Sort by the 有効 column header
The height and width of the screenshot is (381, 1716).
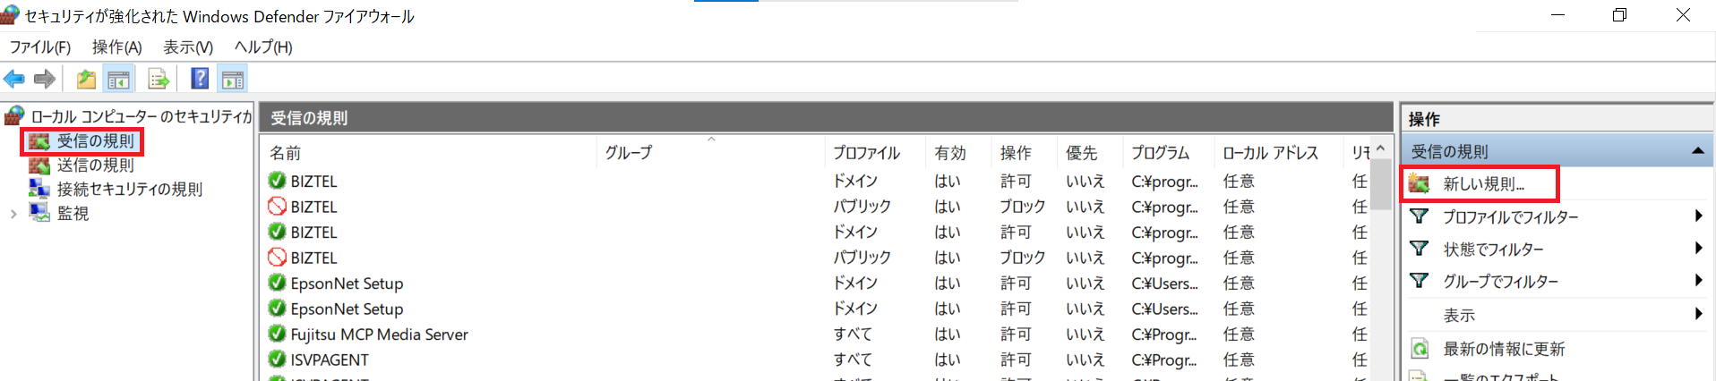point(958,153)
